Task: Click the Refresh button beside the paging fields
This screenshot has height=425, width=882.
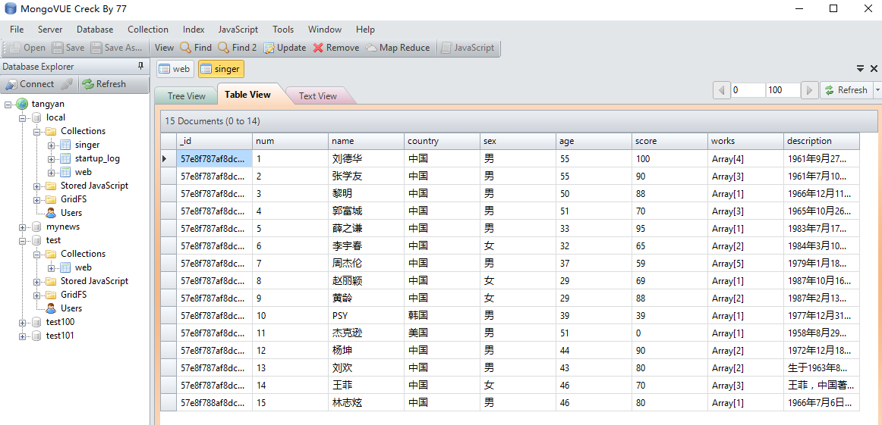Action: [x=846, y=90]
